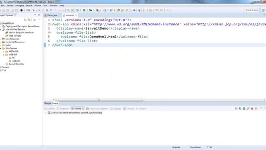The height and width of the screenshot is (150, 266).
Task: Select JavaScript Resources node
Action: point(15,42)
